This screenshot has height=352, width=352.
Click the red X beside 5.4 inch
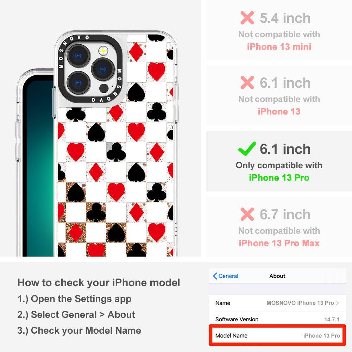coord(247,18)
